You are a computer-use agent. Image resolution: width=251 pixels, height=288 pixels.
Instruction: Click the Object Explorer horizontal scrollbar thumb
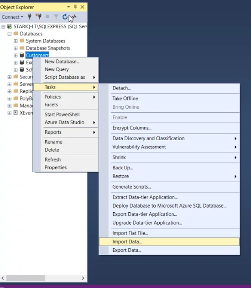click(26, 278)
